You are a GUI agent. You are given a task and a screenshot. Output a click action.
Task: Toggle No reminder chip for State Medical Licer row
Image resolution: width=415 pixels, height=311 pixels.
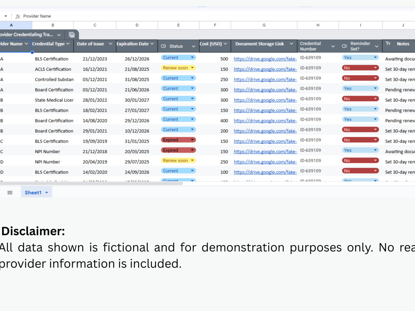(x=361, y=99)
